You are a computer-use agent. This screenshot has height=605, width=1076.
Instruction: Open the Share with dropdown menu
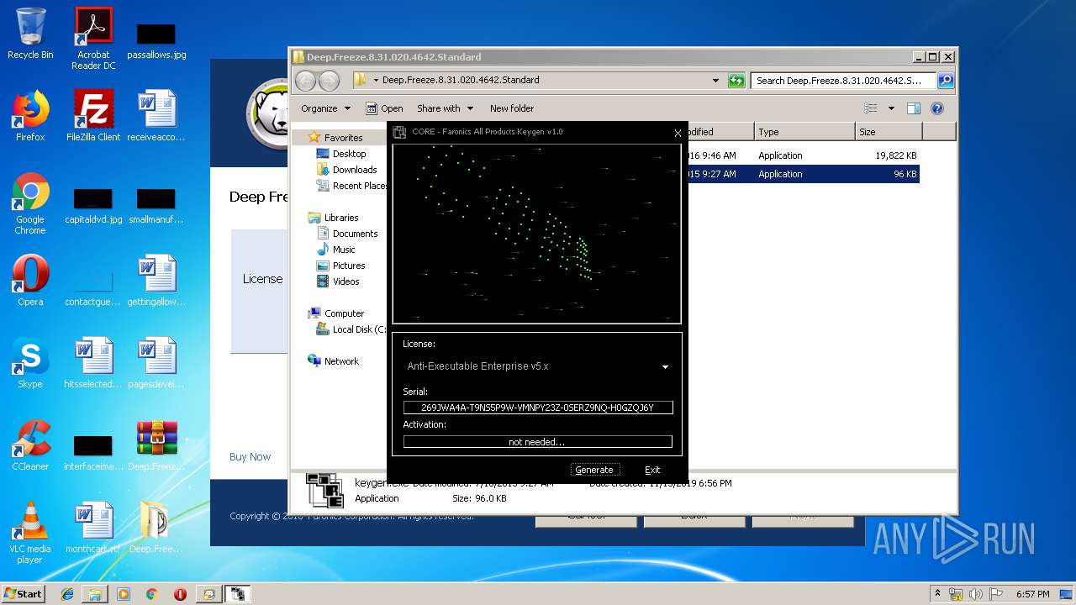point(445,108)
